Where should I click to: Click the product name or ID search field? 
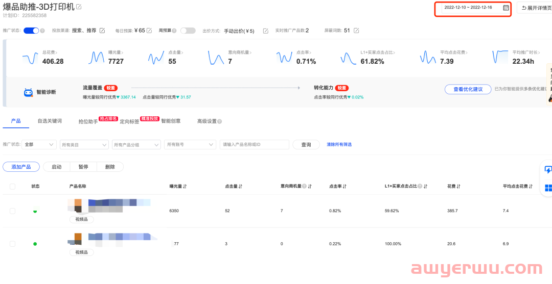(254, 145)
